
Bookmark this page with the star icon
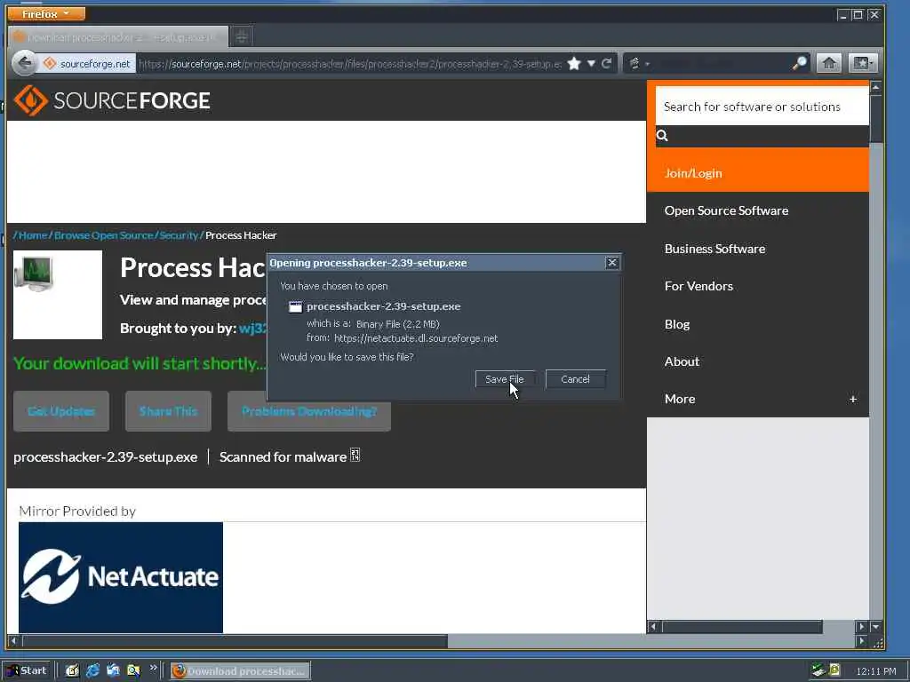click(x=574, y=63)
